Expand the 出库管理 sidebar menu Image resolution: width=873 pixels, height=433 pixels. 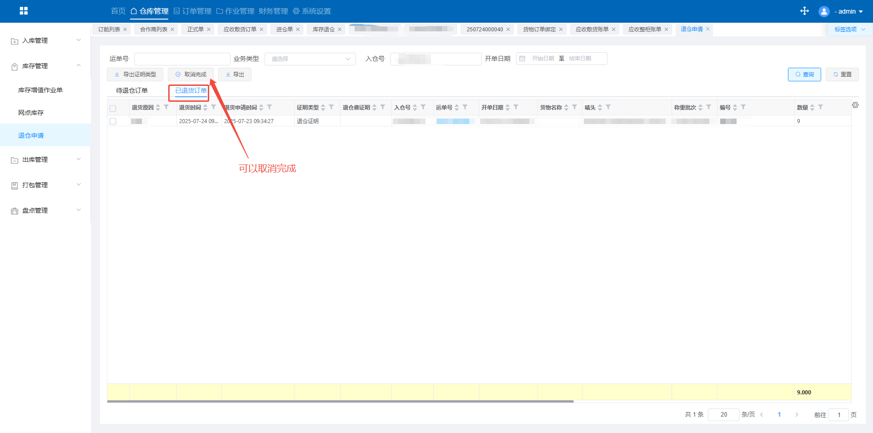pos(45,159)
